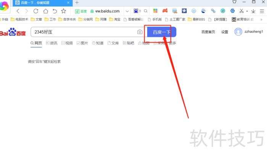Click the user avatar icon
Viewport: 267px width, 158px height.
point(238,32)
